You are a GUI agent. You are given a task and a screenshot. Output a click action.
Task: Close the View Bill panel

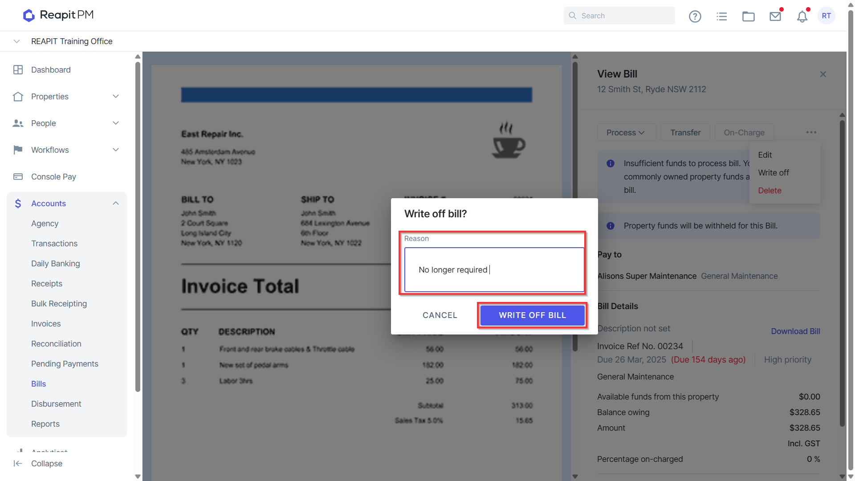pos(823,74)
